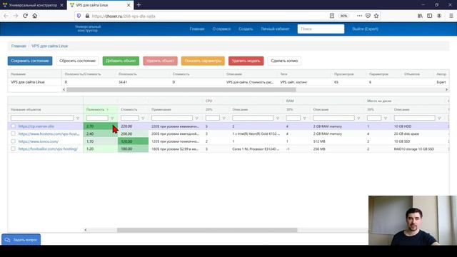The image size is (457, 257).
Task: Bookmark this page with star icon
Action: (376, 16)
